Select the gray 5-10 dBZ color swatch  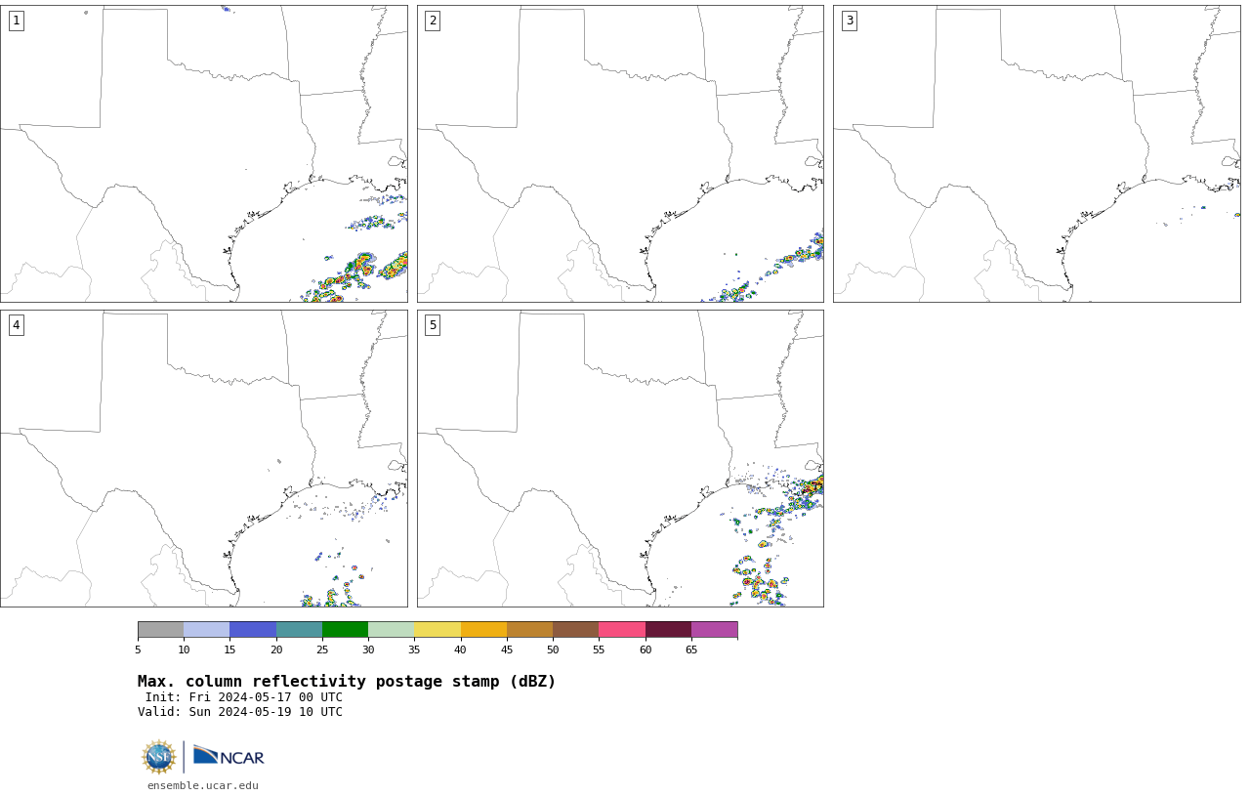point(160,629)
